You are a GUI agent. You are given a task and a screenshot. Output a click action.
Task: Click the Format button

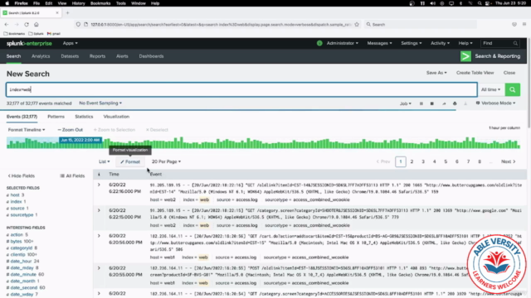click(130, 162)
